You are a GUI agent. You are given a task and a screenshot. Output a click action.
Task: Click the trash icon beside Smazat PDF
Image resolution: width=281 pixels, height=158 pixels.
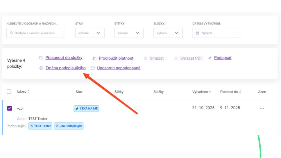pyautogui.click(x=176, y=58)
